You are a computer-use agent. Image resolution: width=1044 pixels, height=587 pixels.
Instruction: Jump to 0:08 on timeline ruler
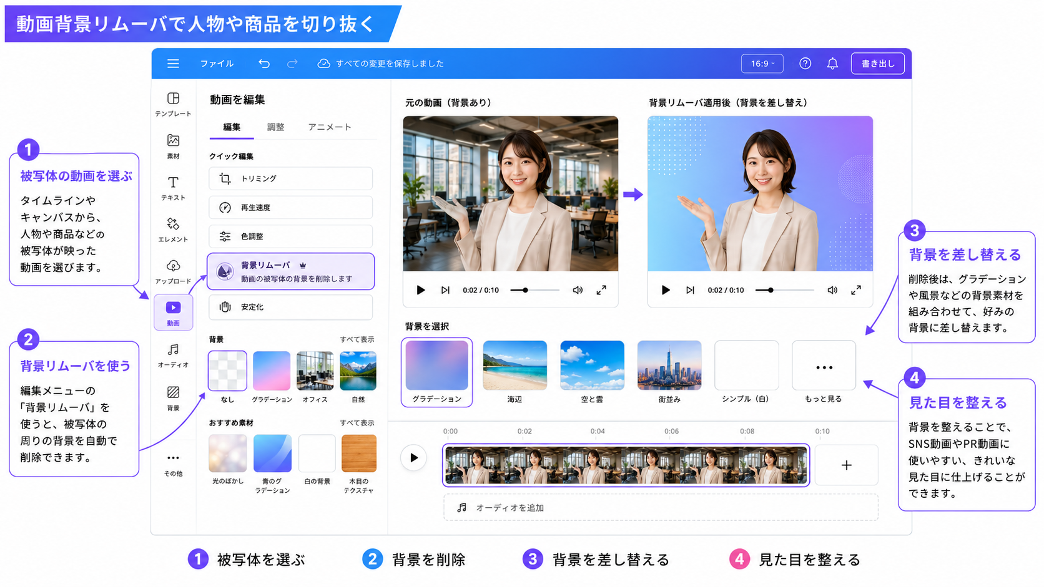click(747, 431)
